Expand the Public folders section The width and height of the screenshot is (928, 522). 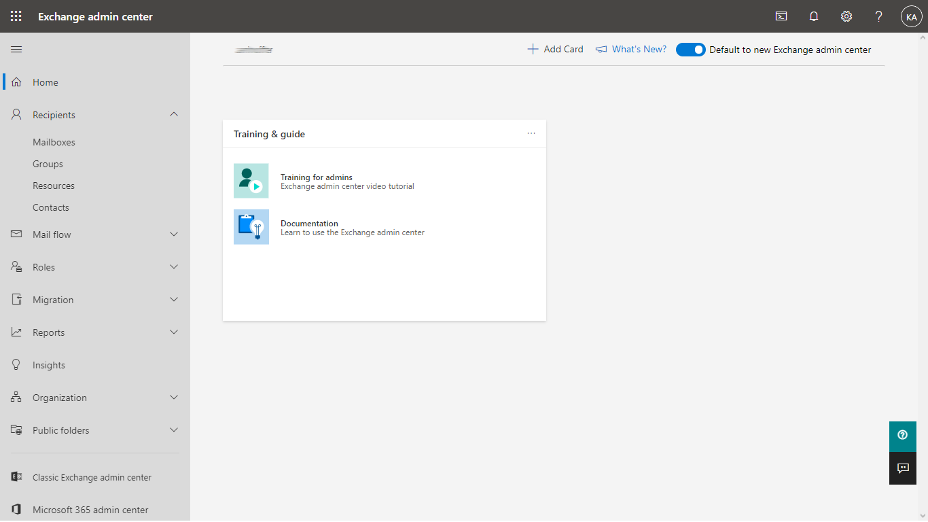point(174,430)
